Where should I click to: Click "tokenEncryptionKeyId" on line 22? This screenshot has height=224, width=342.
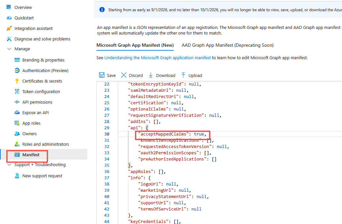tap(156, 84)
